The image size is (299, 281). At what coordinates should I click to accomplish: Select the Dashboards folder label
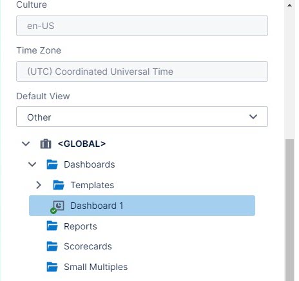pos(90,164)
